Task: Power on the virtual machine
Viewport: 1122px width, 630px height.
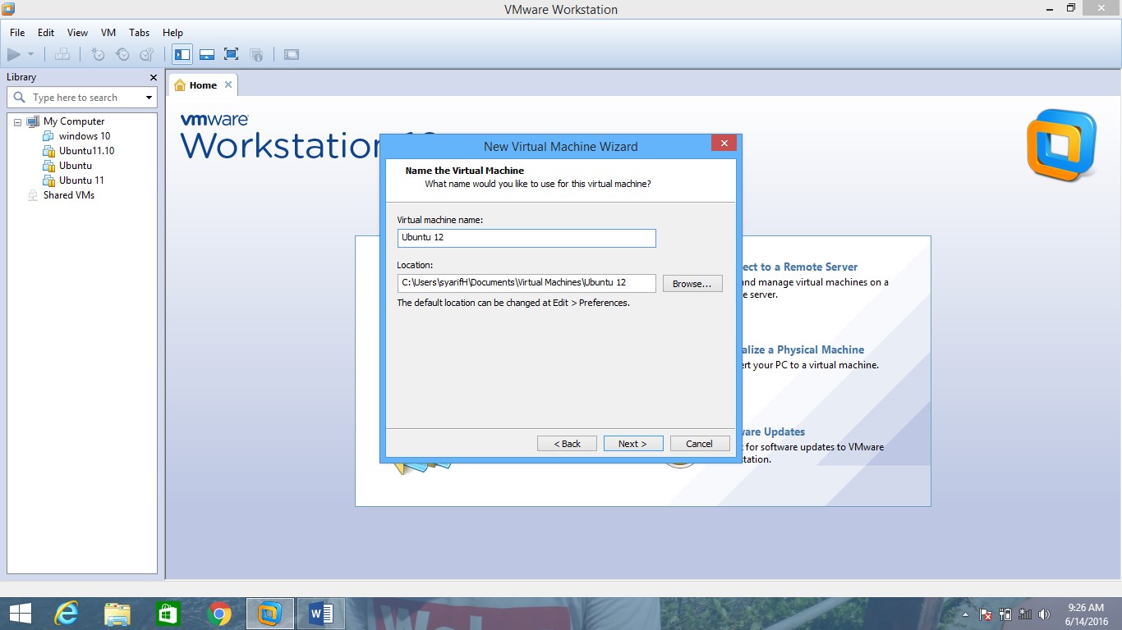Action: [14, 54]
